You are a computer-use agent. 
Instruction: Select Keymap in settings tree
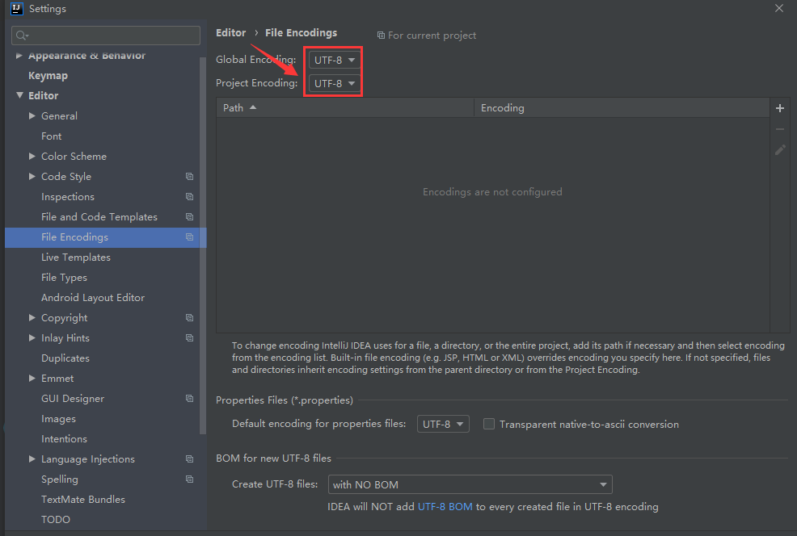[x=48, y=76]
